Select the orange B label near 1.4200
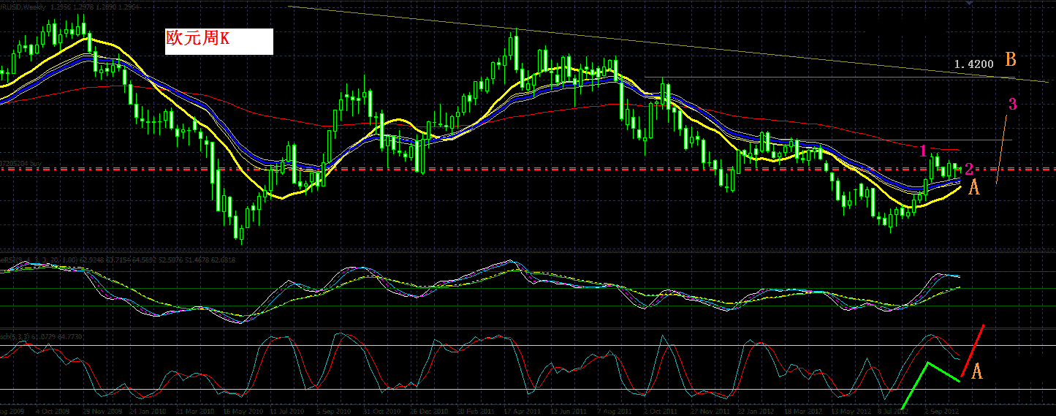Image resolution: width=1056 pixels, height=416 pixels. (x=1011, y=58)
